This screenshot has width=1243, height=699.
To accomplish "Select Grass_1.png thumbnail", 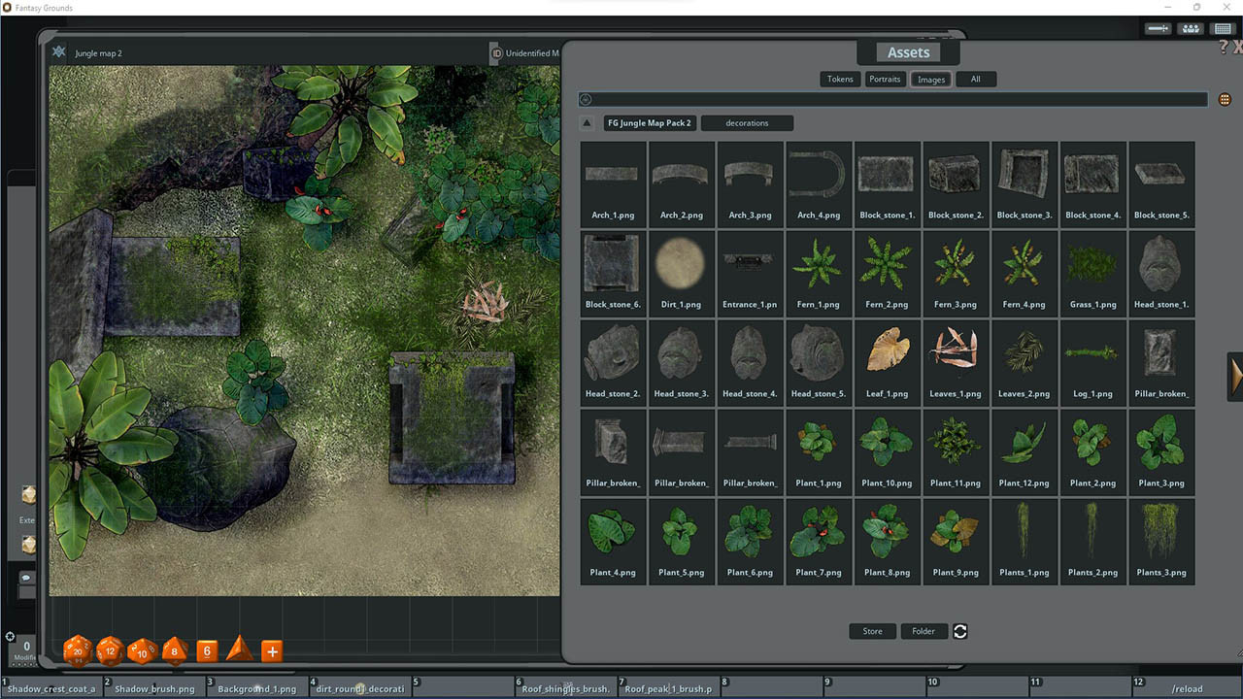I will [1092, 274].
